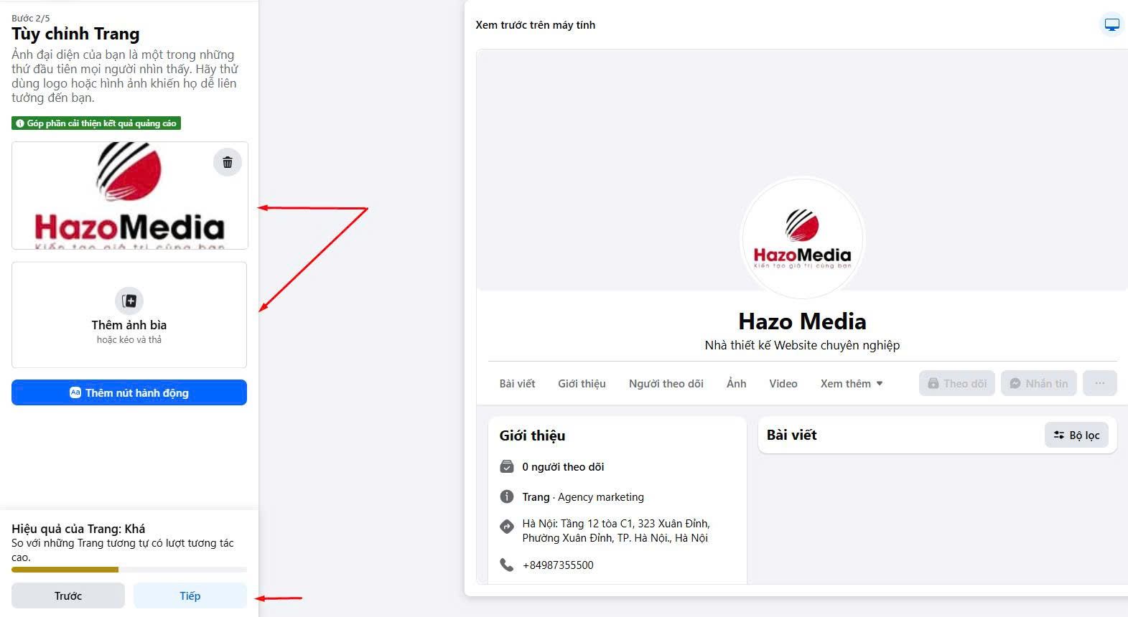Click the Xem trước trên máy tính label

coord(535,25)
